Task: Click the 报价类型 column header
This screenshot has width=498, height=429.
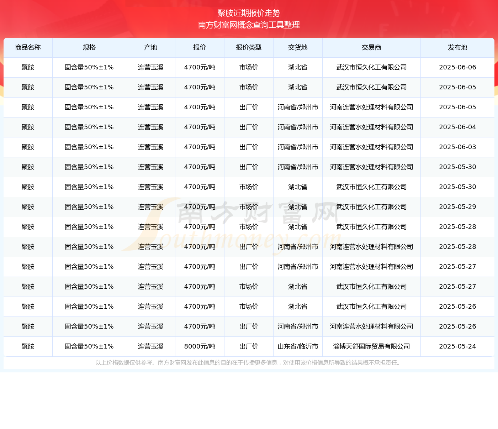Action: pos(249,47)
